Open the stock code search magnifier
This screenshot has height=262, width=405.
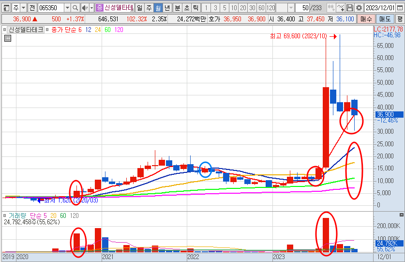tap(75, 8)
